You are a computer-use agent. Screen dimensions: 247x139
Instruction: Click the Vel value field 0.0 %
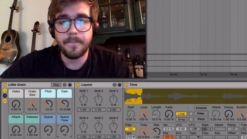click(x=168, y=129)
